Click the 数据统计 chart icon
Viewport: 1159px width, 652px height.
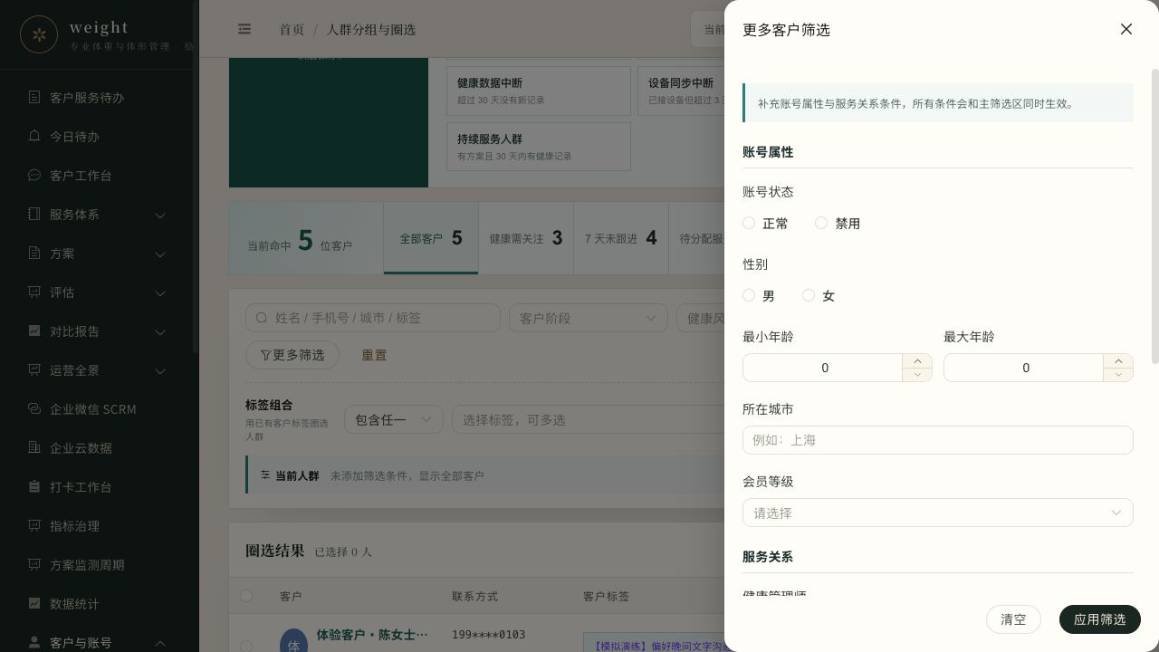pyautogui.click(x=34, y=603)
